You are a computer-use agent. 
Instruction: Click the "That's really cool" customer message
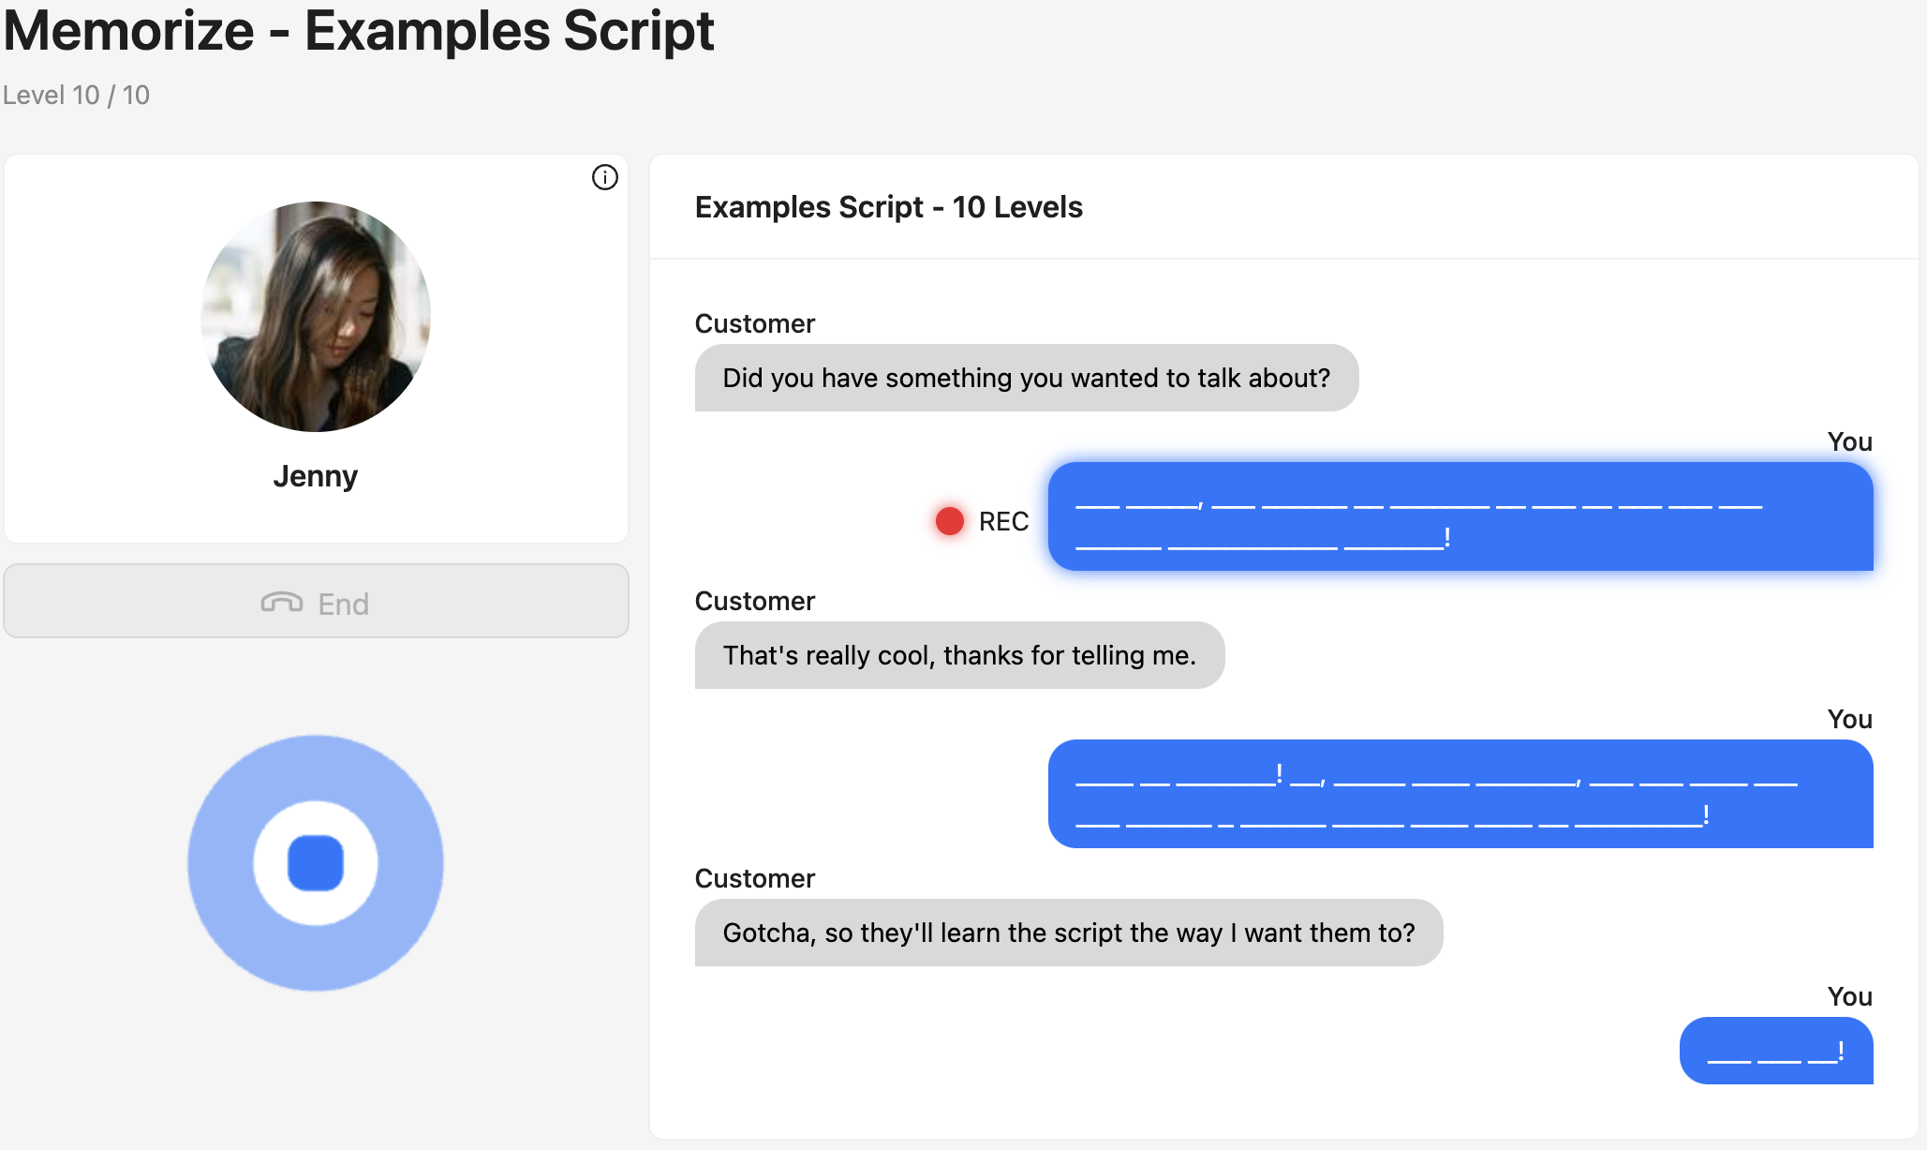tap(958, 655)
